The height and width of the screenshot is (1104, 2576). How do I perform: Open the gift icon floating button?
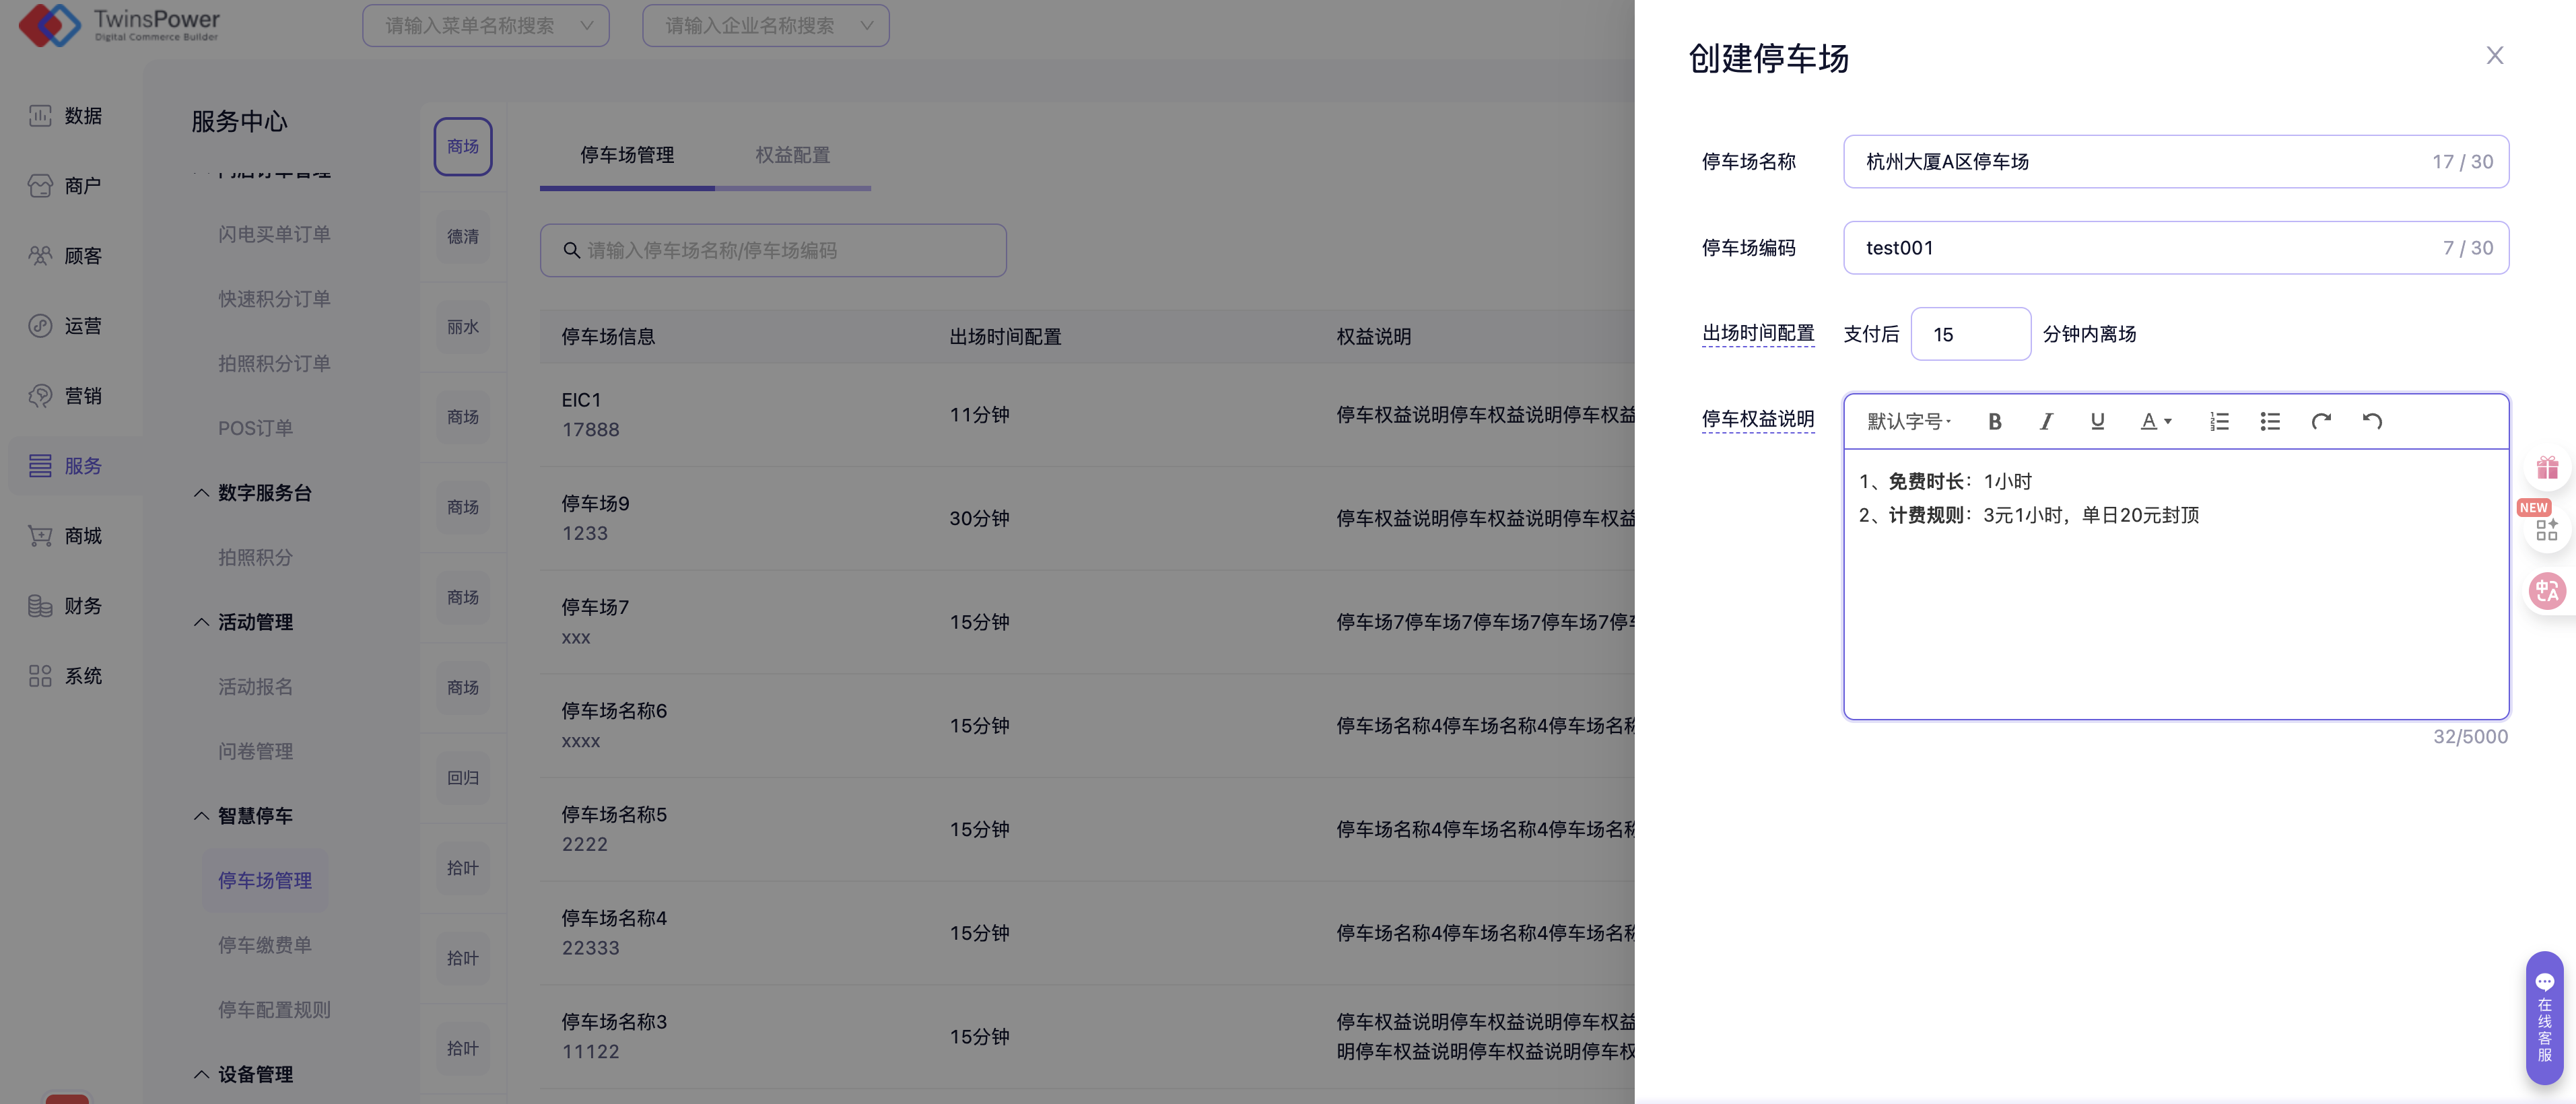point(2546,468)
